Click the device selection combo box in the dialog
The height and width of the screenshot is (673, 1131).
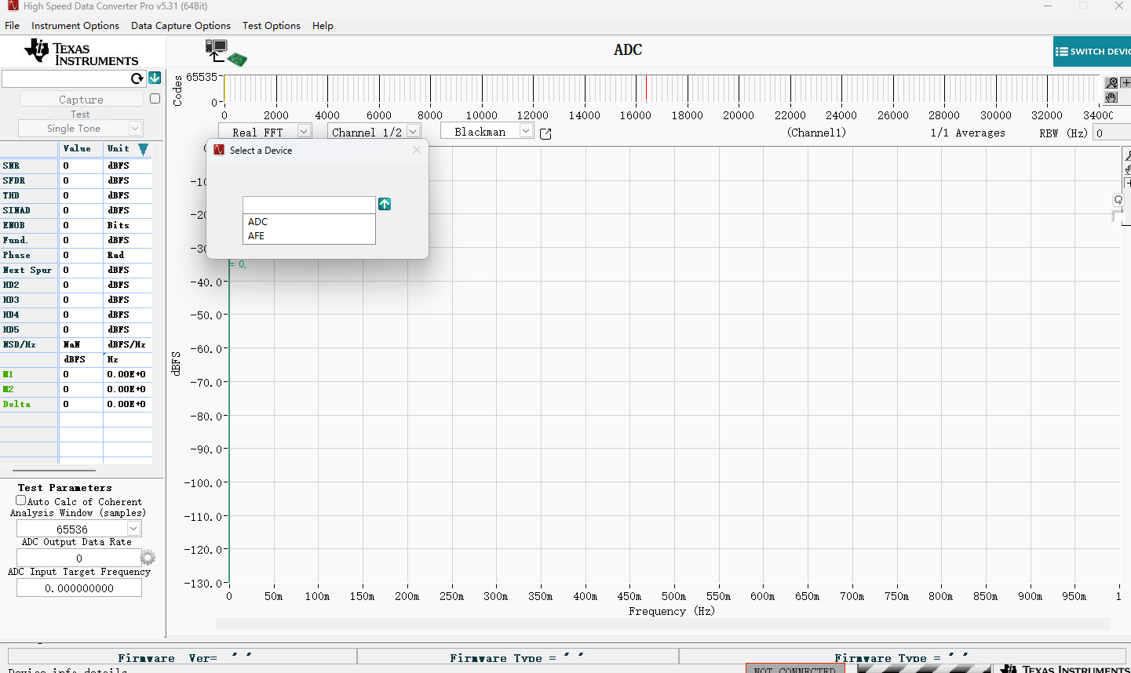309,205
